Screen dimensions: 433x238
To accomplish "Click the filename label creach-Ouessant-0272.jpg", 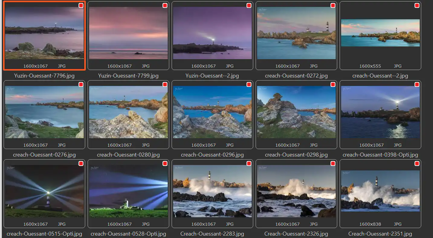I will (x=296, y=76).
